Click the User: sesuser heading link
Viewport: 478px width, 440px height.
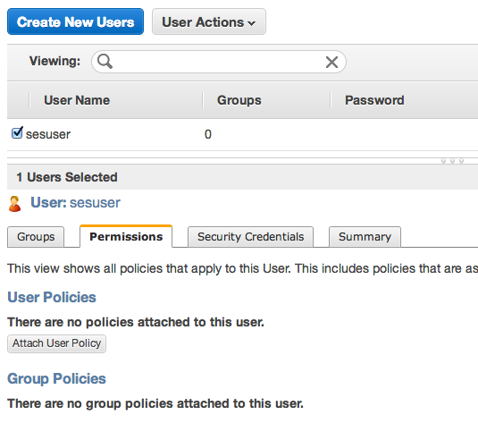click(x=76, y=203)
